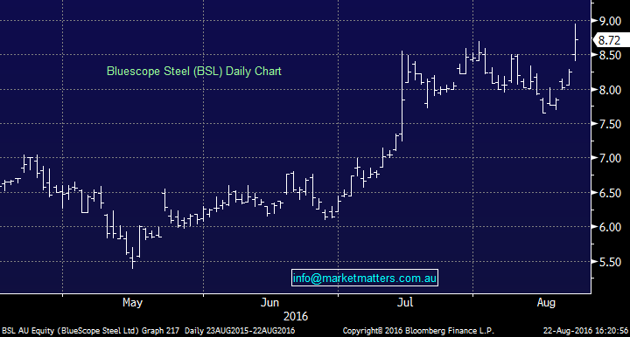Click the 8.50 price axis label

[x=610, y=55]
